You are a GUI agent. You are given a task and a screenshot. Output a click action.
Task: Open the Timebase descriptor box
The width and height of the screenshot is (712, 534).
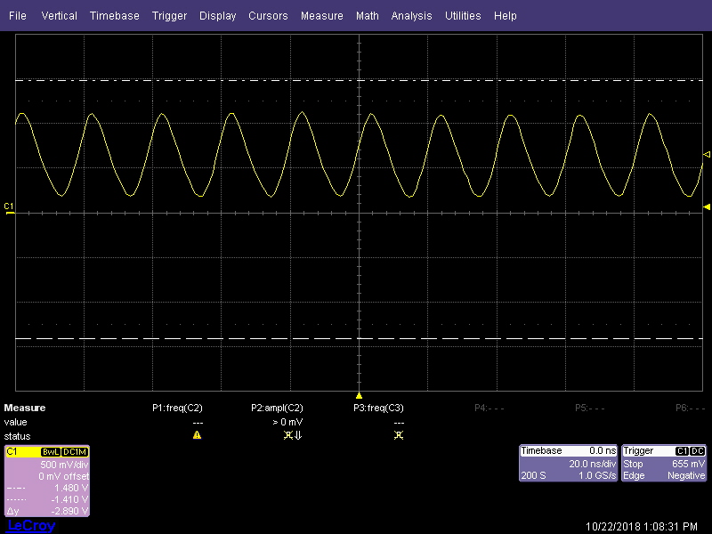(x=569, y=463)
